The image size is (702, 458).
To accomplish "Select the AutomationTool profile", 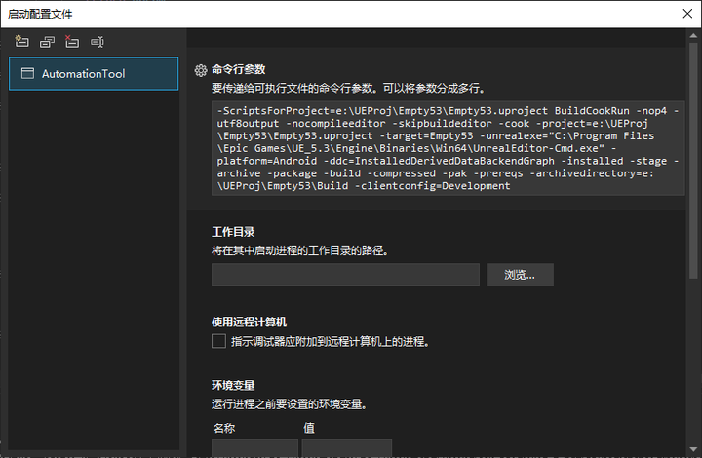I will [x=94, y=74].
